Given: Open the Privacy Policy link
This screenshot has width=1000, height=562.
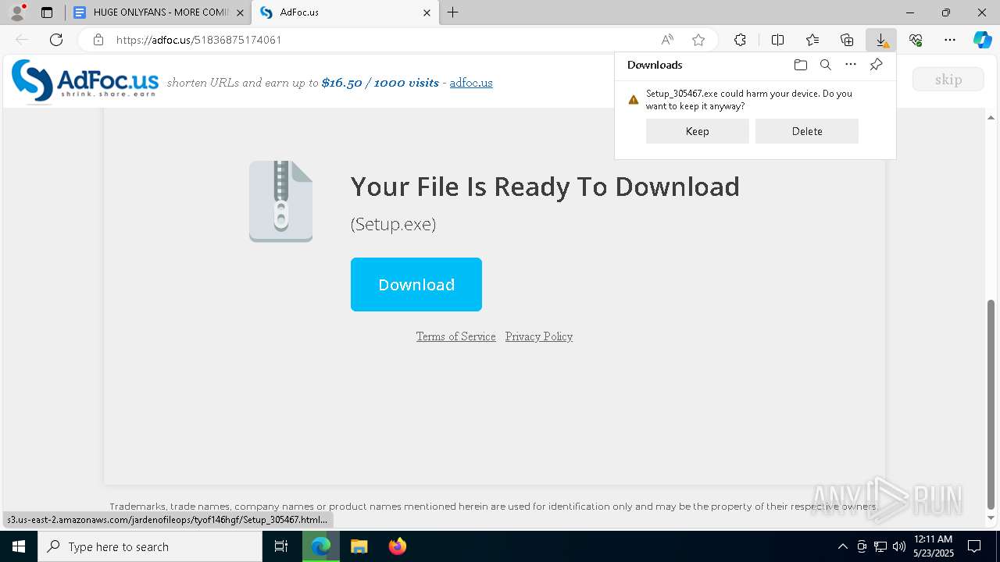Looking at the screenshot, I should [539, 336].
